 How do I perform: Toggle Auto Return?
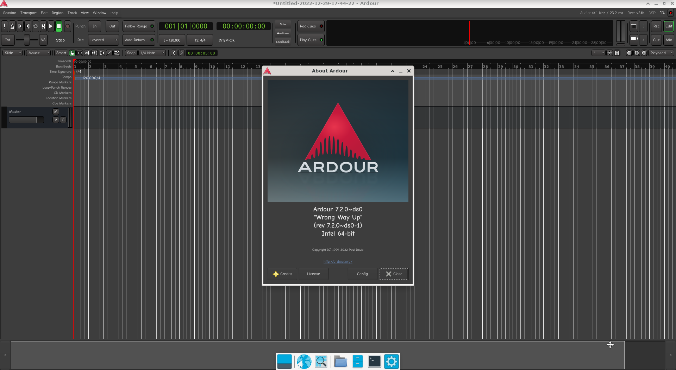click(x=139, y=40)
